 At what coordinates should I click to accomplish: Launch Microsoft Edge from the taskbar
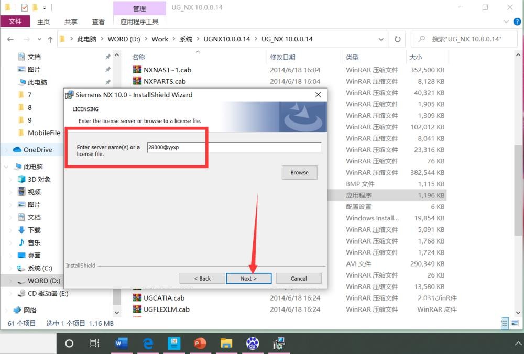point(148,344)
